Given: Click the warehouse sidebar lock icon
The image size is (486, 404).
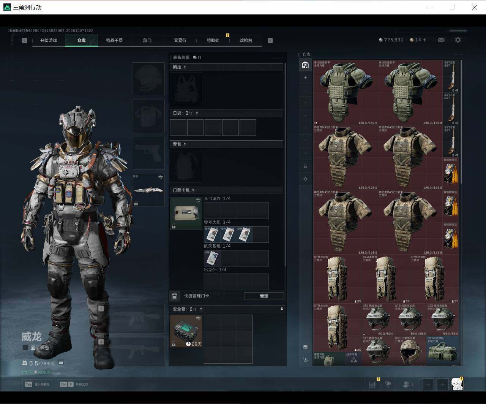Looking at the screenshot, I should pyautogui.click(x=305, y=166).
